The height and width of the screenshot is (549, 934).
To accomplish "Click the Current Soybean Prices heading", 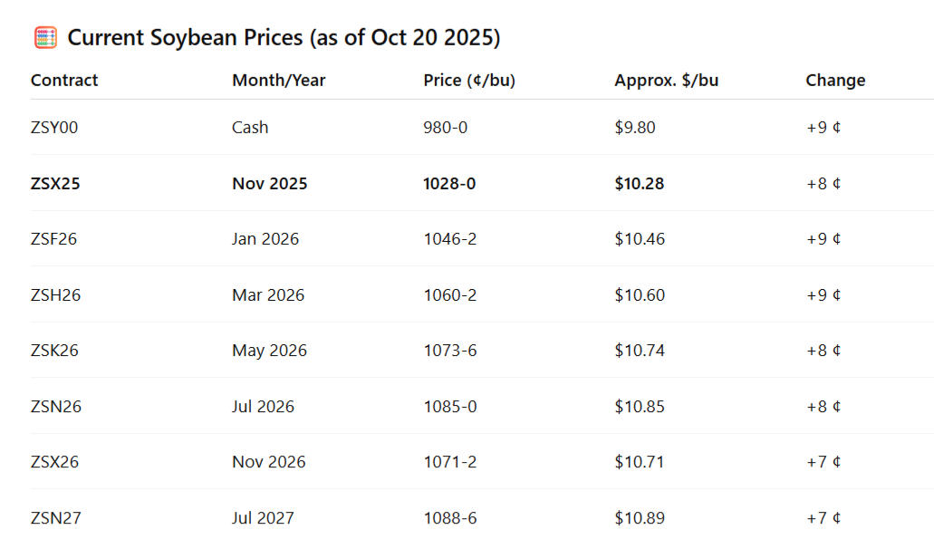I will pos(284,38).
